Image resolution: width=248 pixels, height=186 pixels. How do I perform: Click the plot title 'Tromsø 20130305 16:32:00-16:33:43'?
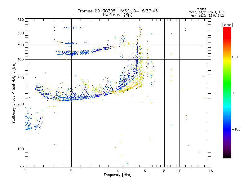pos(117,11)
